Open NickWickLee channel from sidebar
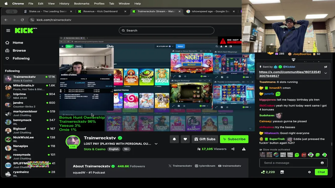Image resolution: width=335 pixels, height=188 pixels. [x=30, y=139]
